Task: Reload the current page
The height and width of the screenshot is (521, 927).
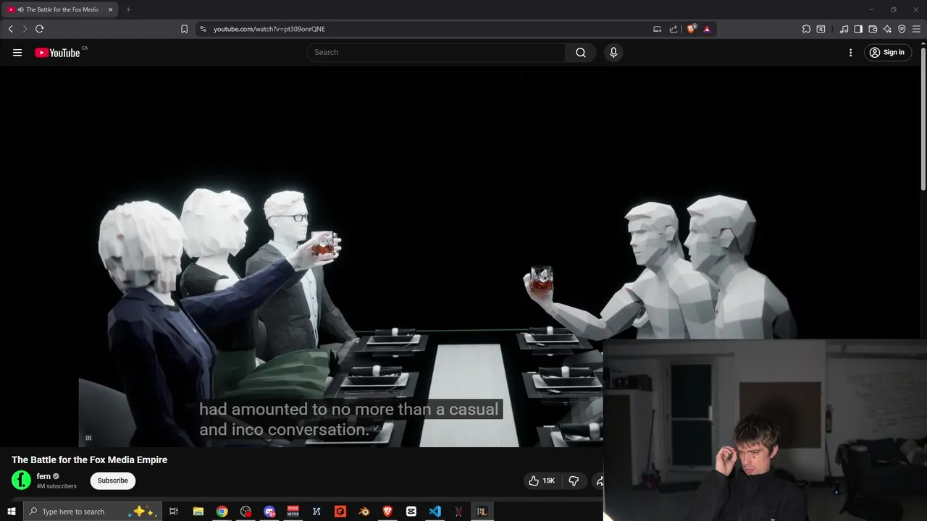Action: [x=39, y=29]
